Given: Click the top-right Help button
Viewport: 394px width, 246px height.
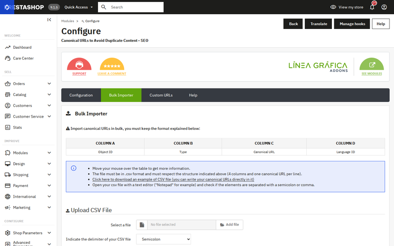Looking at the screenshot, I should click(381, 24).
